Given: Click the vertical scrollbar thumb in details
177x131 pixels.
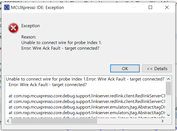Looking at the screenshot, I should (x=168, y=88).
